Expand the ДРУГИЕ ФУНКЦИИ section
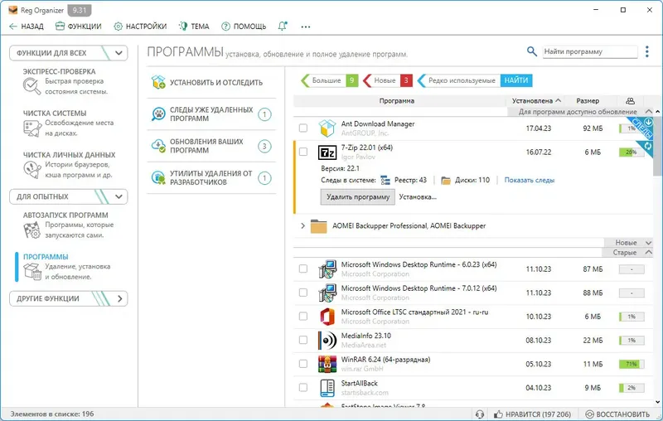The width and height of the screenshot is (663, 421). (119, 298)
